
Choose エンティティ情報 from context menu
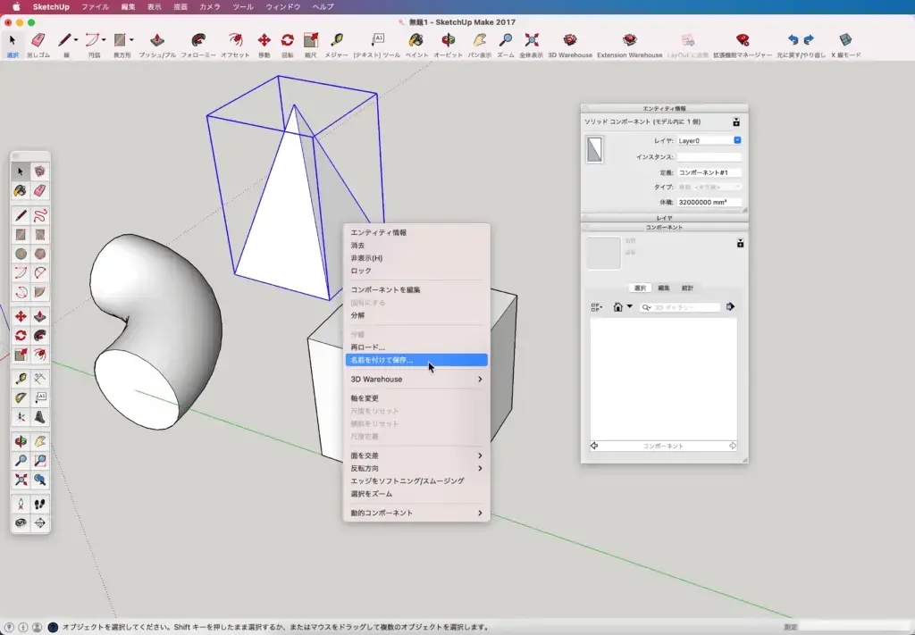click(x=416, y=233)
